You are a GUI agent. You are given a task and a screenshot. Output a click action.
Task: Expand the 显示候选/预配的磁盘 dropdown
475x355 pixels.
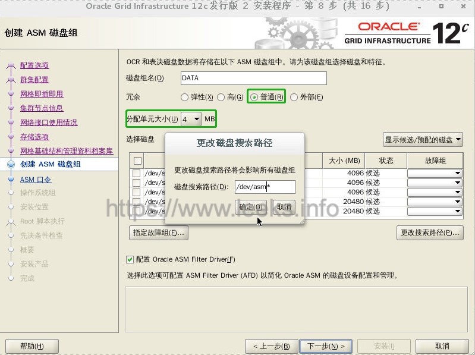[423, 140]
